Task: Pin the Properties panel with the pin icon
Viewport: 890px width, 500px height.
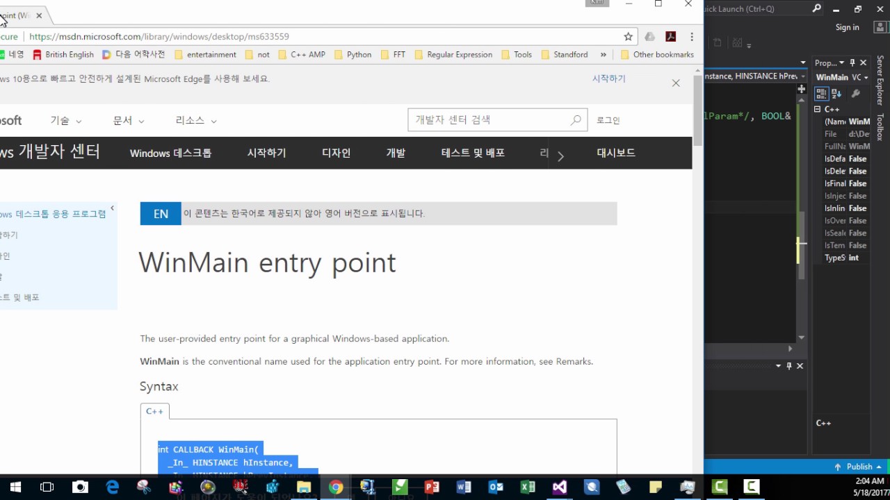Action: tap(852, 62)
